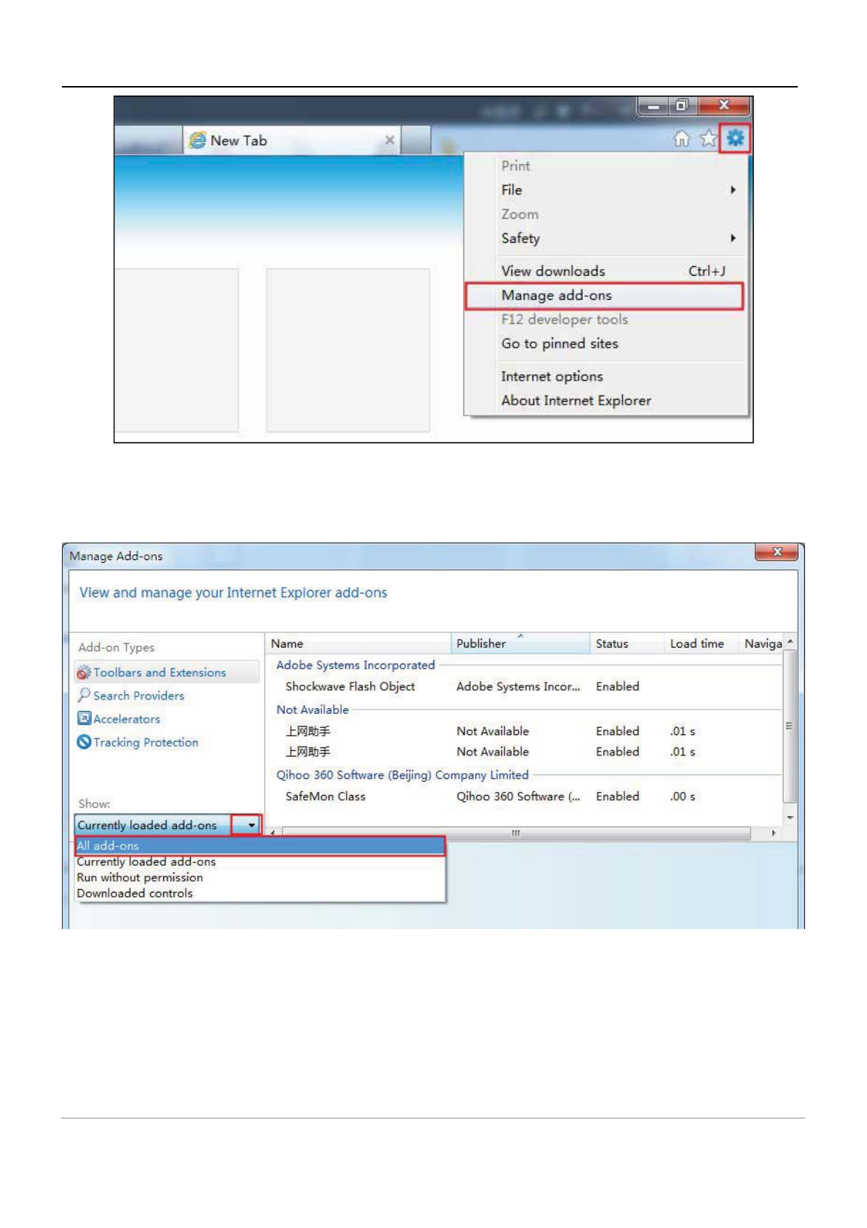
Task: Sort by Name column header
Action: point(358,644)
